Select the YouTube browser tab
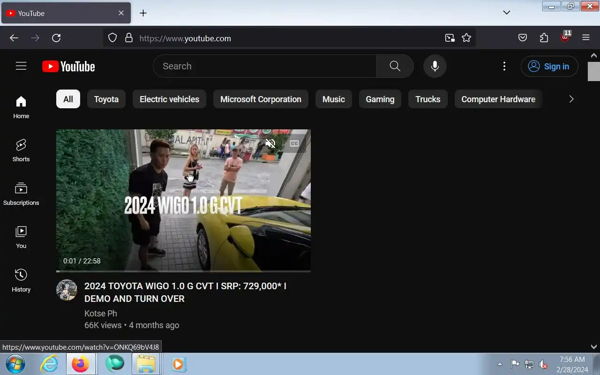 pyautogui.click(x=66, y=13)
